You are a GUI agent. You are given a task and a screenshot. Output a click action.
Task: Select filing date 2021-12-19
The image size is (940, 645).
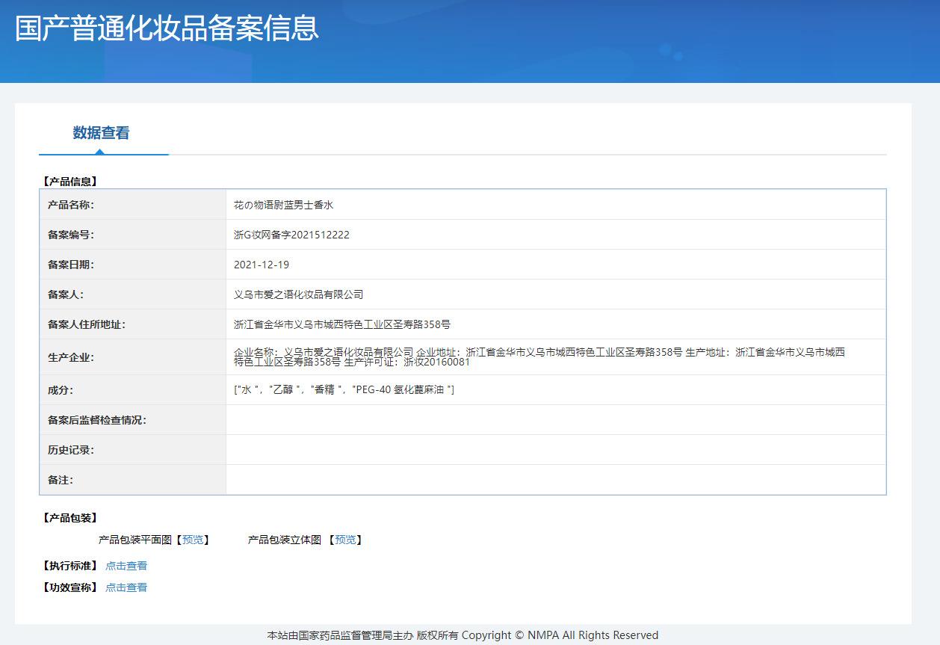pyautogui.click(x=262, y=265)
